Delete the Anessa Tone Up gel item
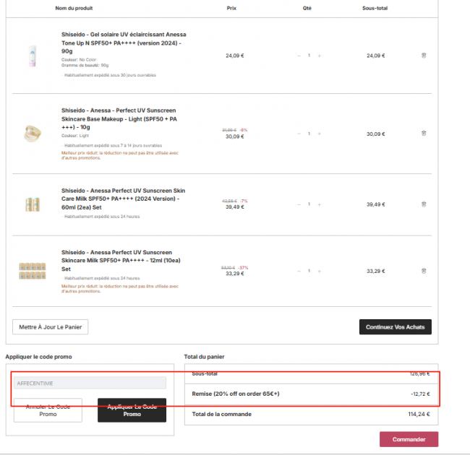Screen dimensions: 470x455 tap(424, 55)
